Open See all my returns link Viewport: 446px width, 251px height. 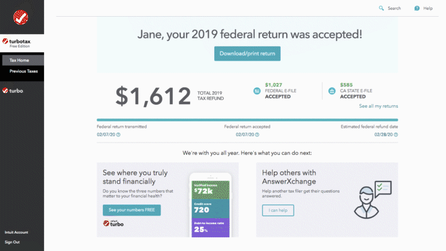coord(378,106)
